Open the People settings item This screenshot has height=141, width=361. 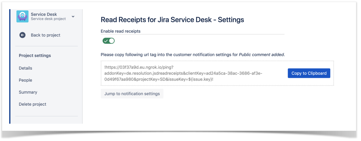25,80
